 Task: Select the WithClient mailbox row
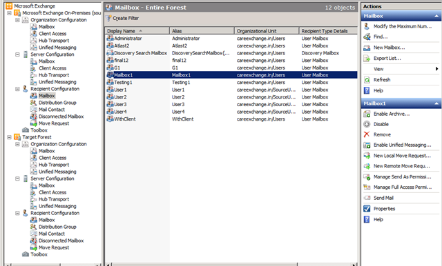click(x=231, y=119)
